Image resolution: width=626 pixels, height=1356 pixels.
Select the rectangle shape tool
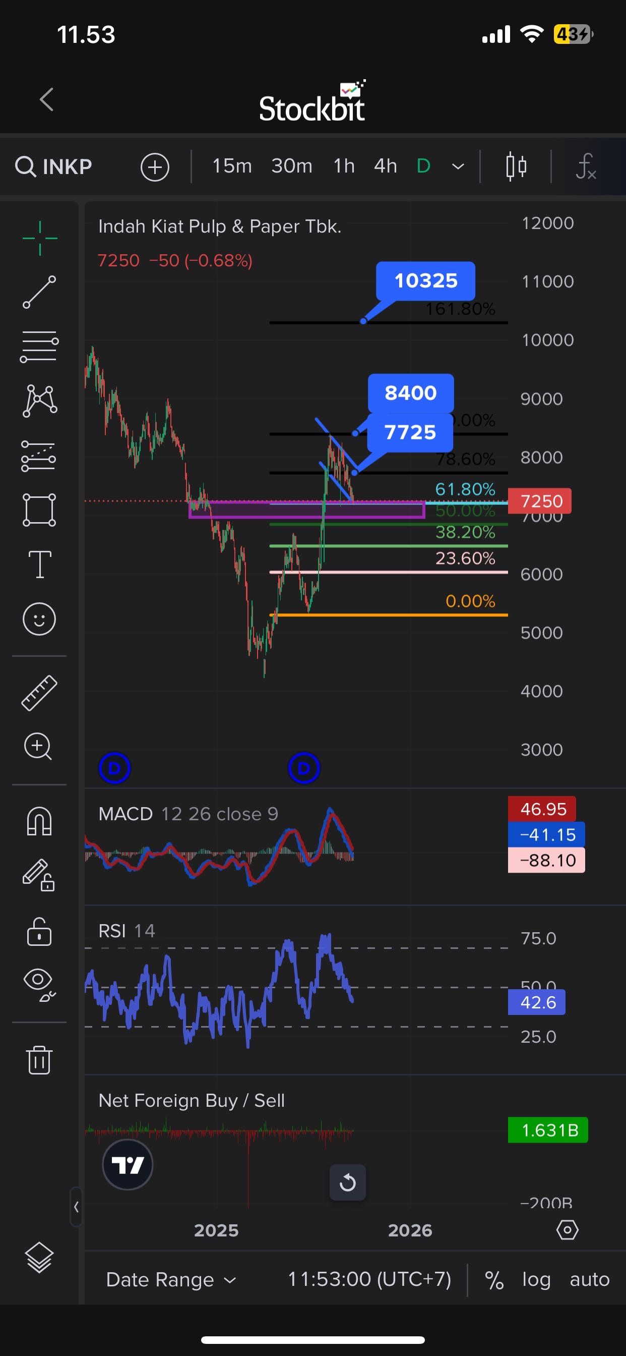click(x=39, y=510)
